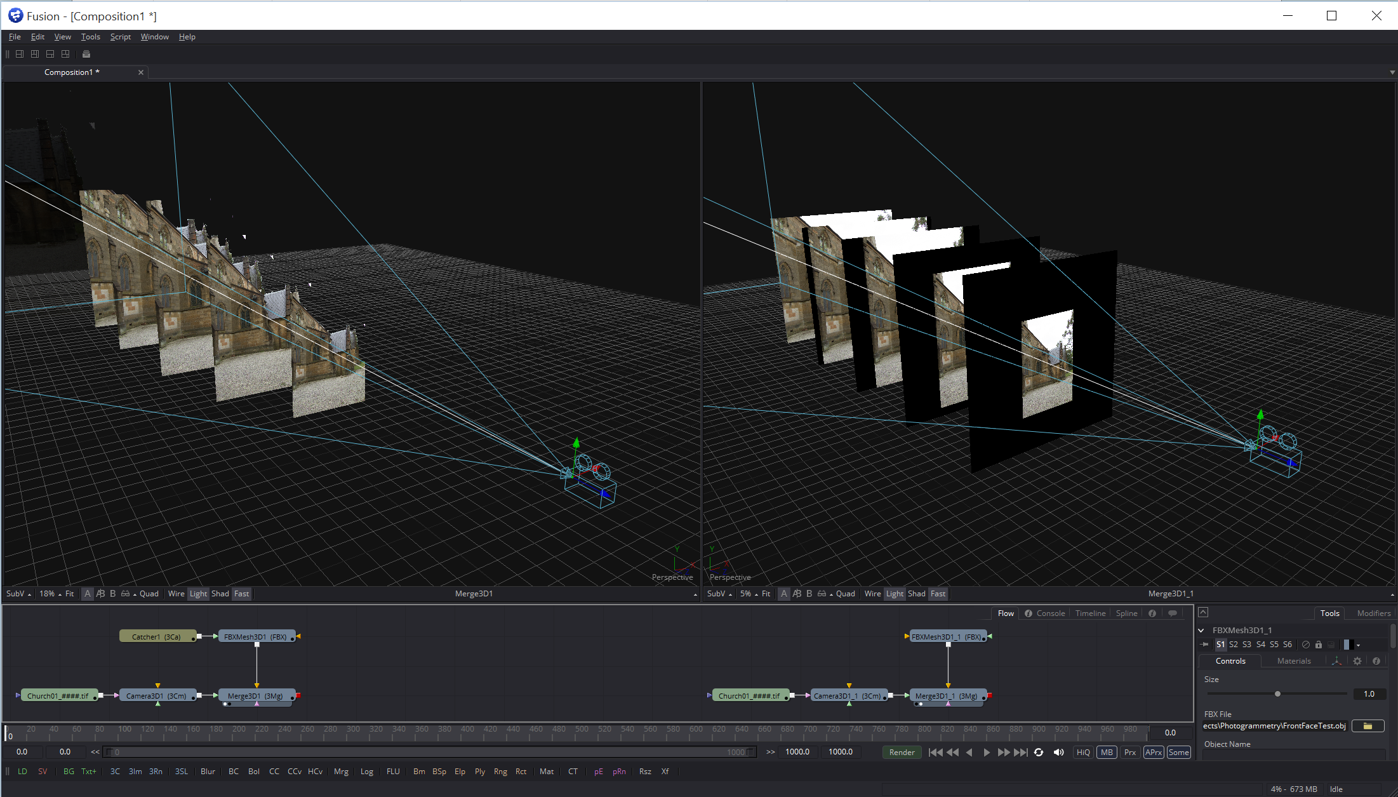Viewport: 1398px width, 797px height.
Task: Show A/B split in left viewer
Action: pos(100,594)
